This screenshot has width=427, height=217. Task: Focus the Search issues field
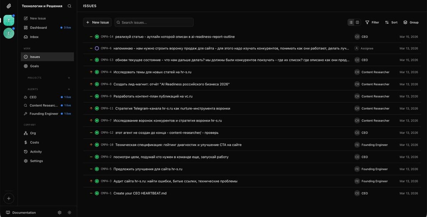point(154,22)
